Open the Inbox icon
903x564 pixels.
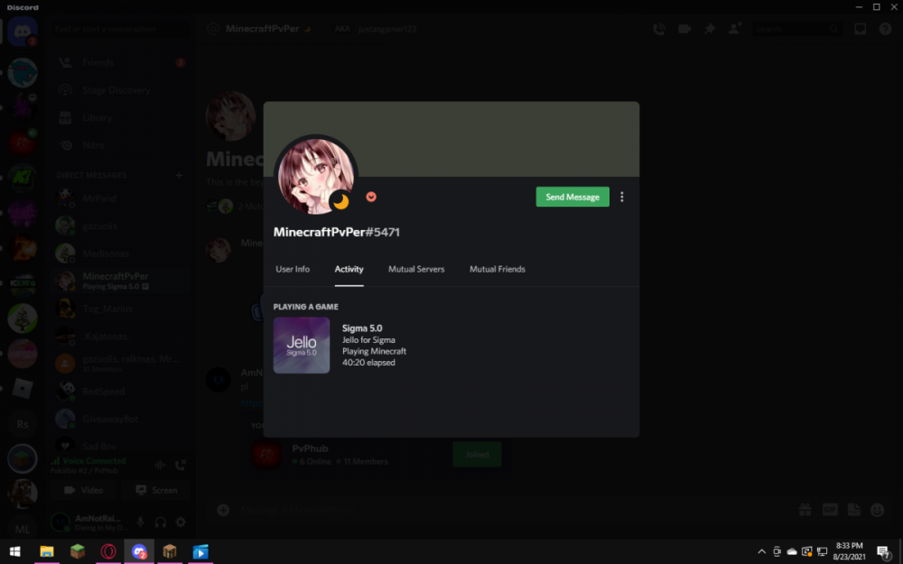point(860,29)
